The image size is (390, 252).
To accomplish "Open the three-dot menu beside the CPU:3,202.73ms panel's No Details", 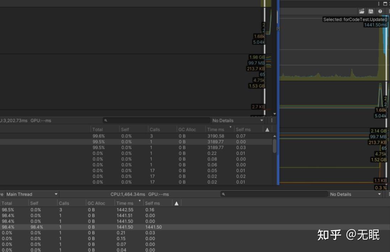I will [272, 120].
